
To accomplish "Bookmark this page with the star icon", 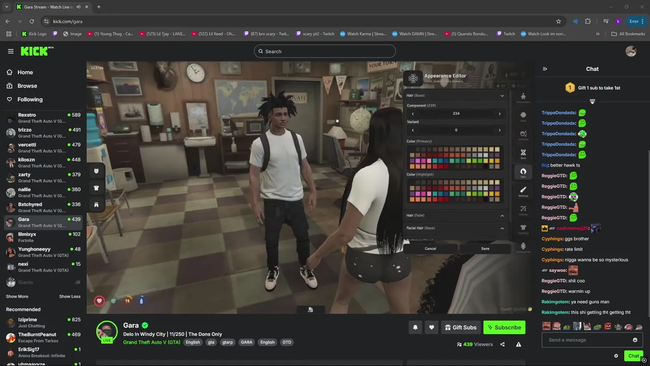I will 559,21.
